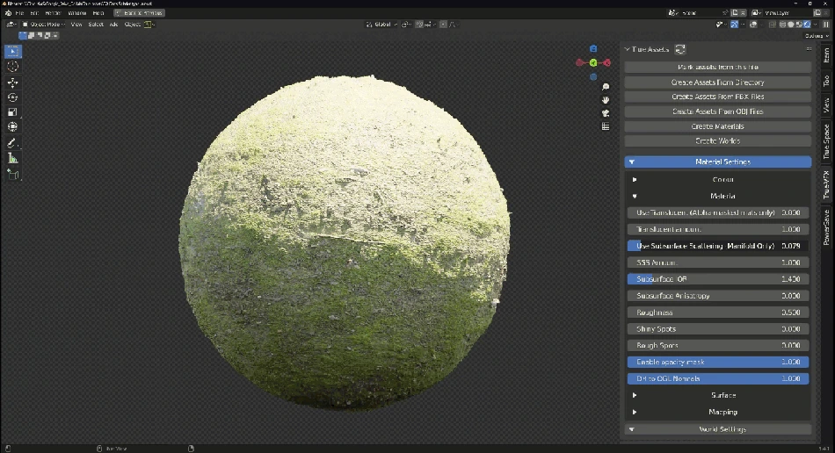Select the Cursor tool in the toolbar
This screenshot has width=835, height=453.
(x=13, y=67)
